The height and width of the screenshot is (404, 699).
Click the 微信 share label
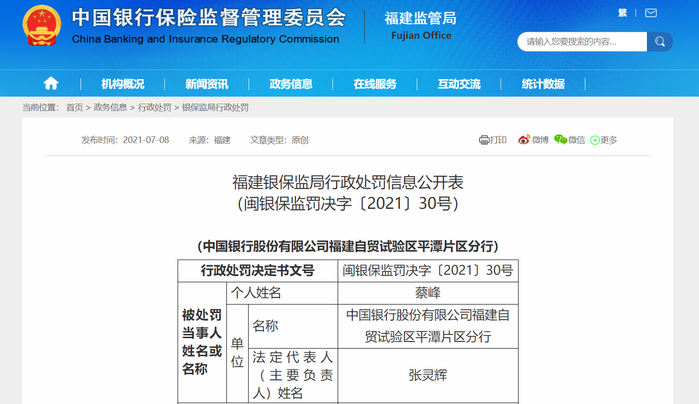coord(577,140)
